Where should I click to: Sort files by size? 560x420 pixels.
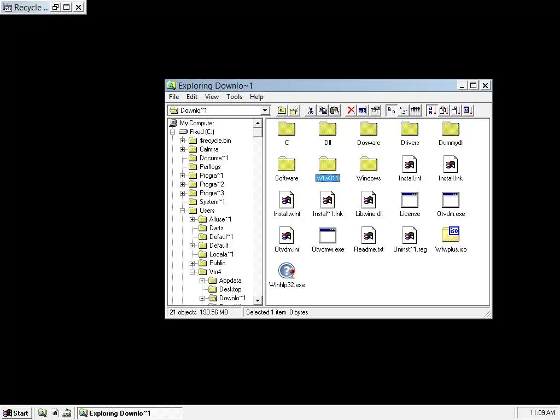click(x=456, y=110)
